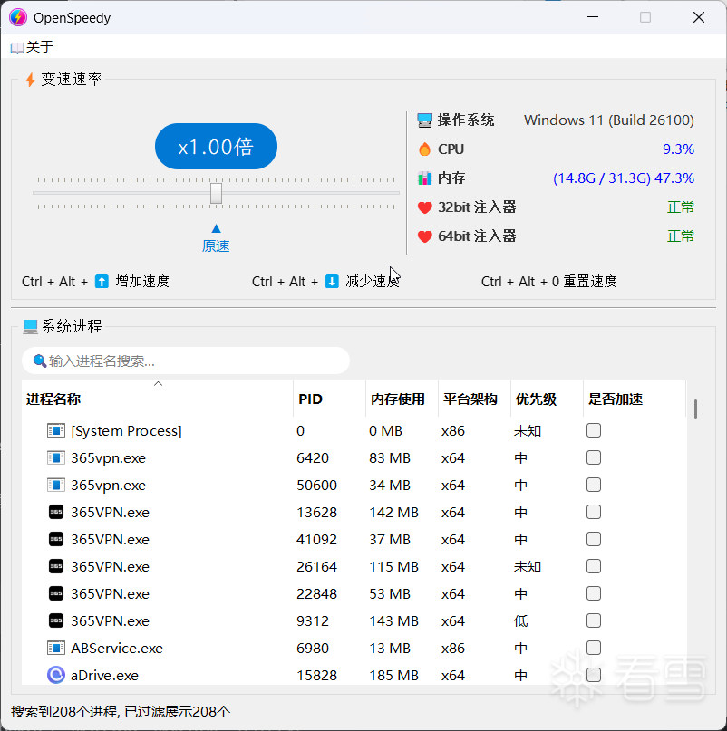The width and height of the screenshot is (727, 731).
Task: Enable acceleration for 365VPN.exe PID 13628
Action: pos(594,512)
